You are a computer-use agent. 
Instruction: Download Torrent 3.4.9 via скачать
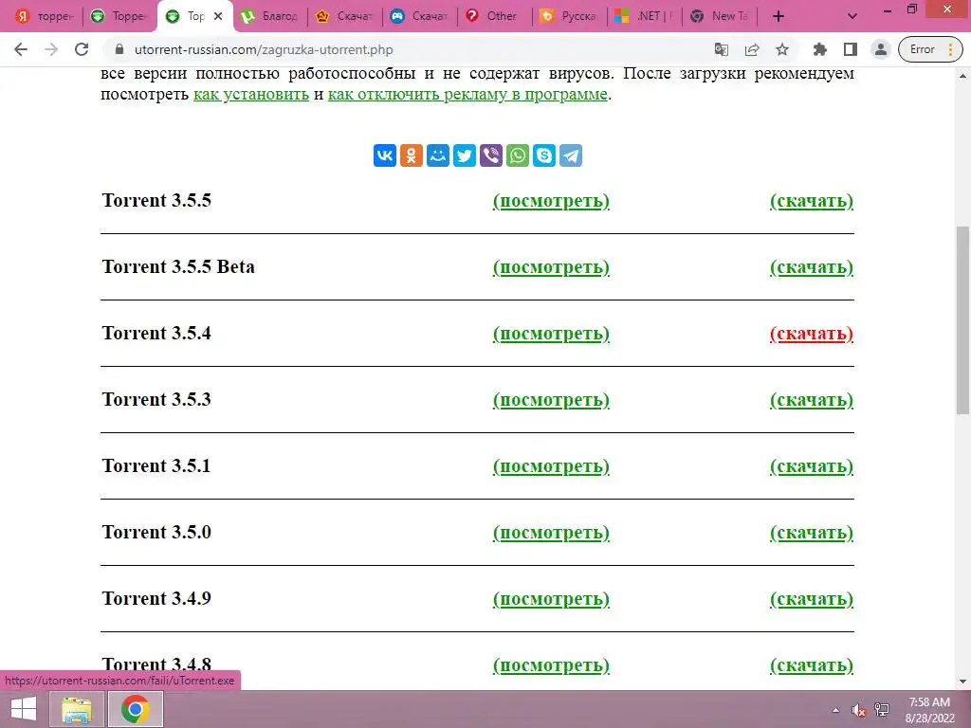click(x=812, y=598)
